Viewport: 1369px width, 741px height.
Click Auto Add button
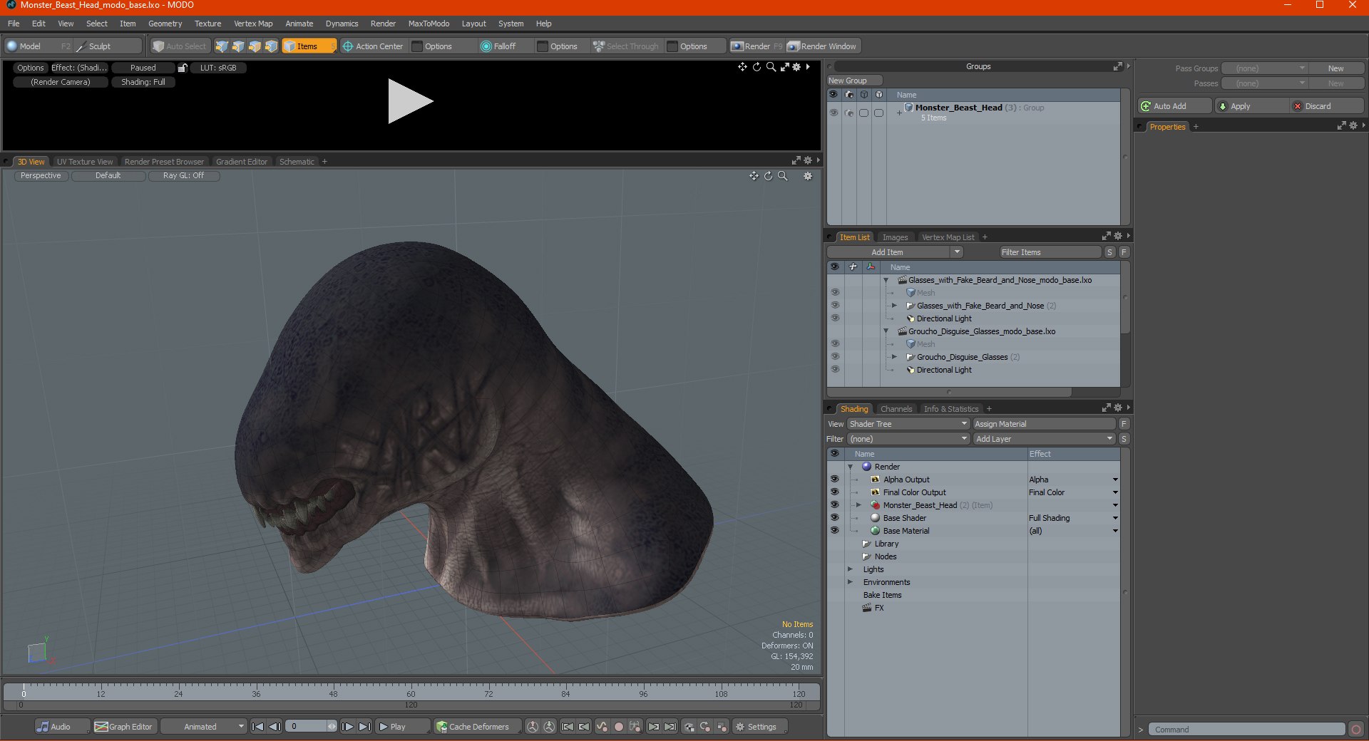click(1174, 106)
